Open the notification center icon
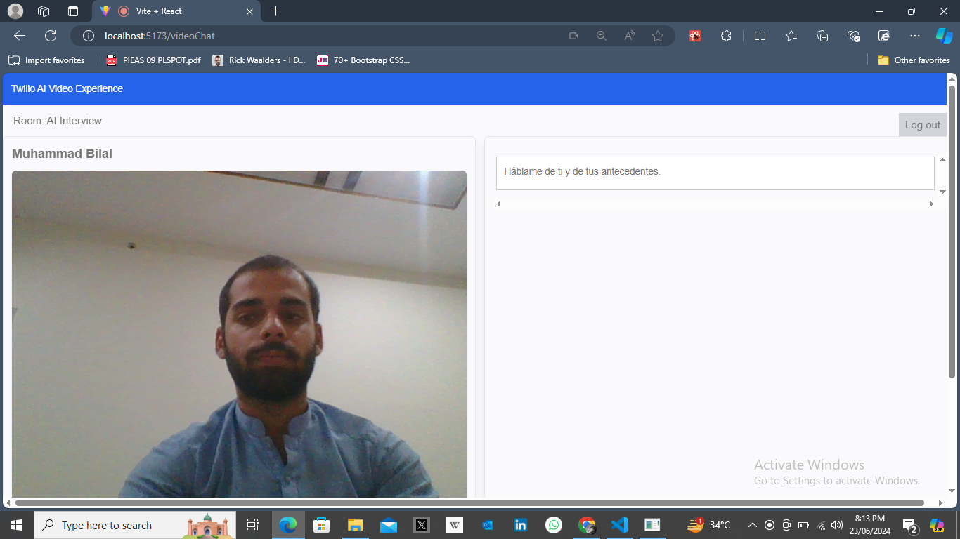This screenshot has height=539, width=960. [x=909, y=525]
